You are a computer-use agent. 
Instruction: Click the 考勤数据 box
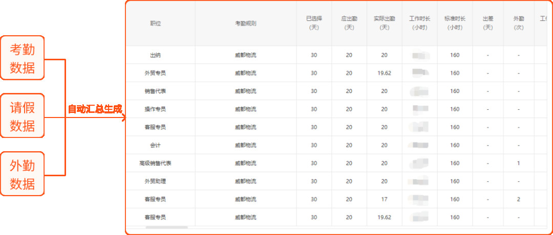(x=23, y=58)
